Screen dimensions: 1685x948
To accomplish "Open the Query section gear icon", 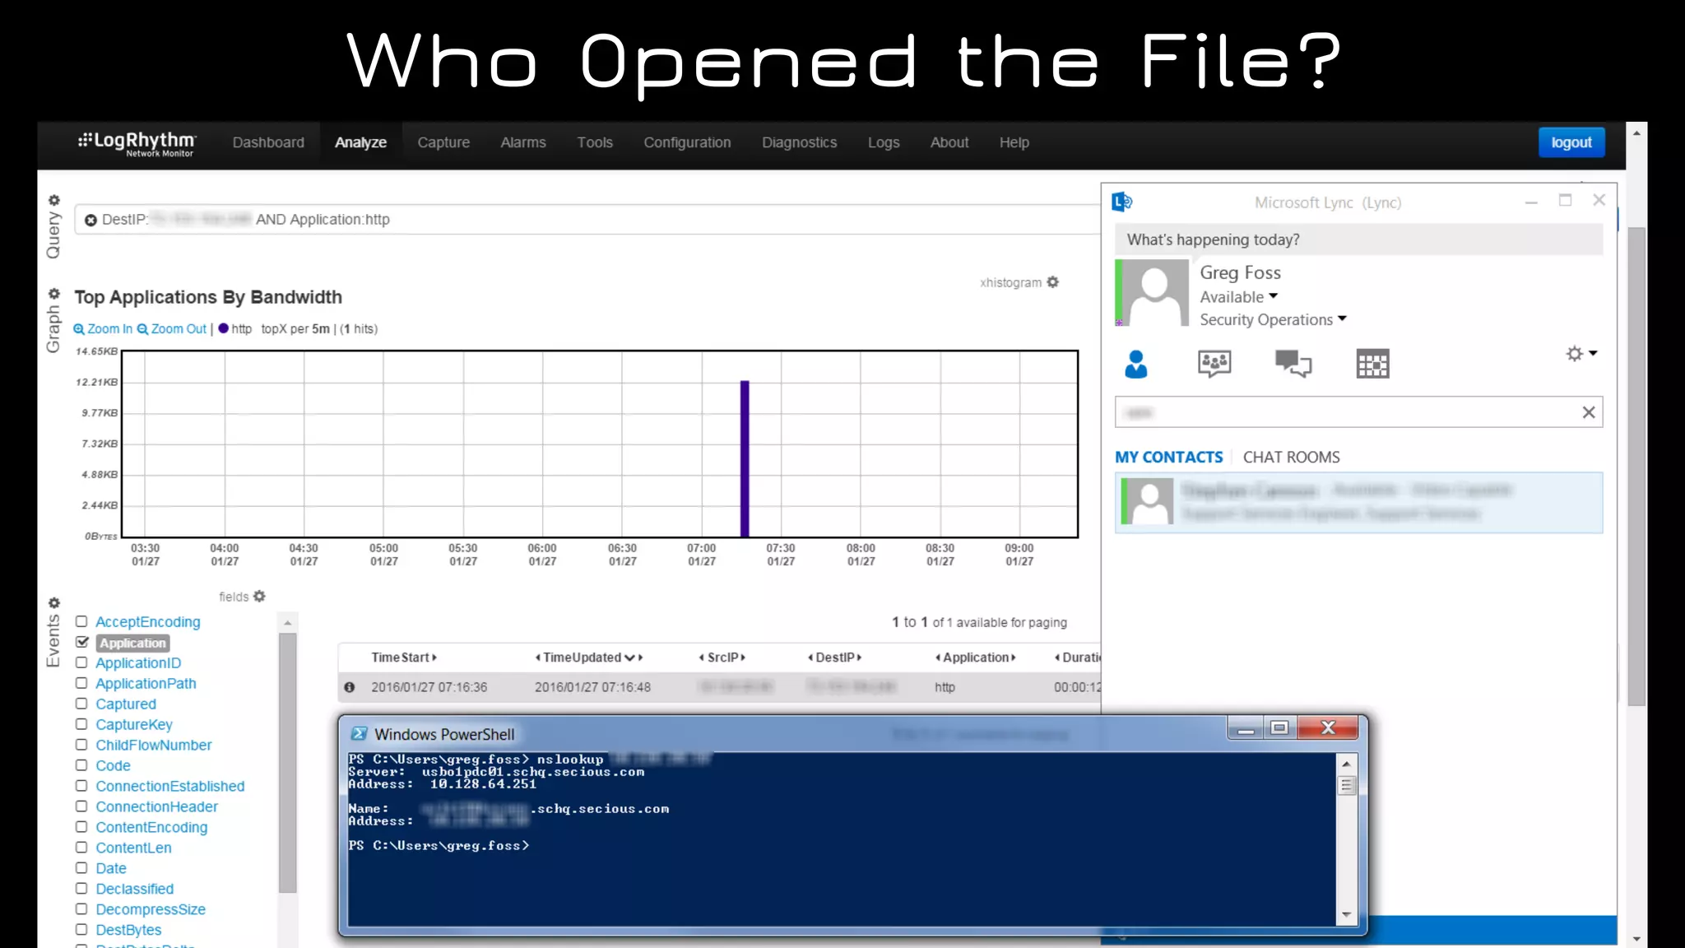I will [54, 200].
